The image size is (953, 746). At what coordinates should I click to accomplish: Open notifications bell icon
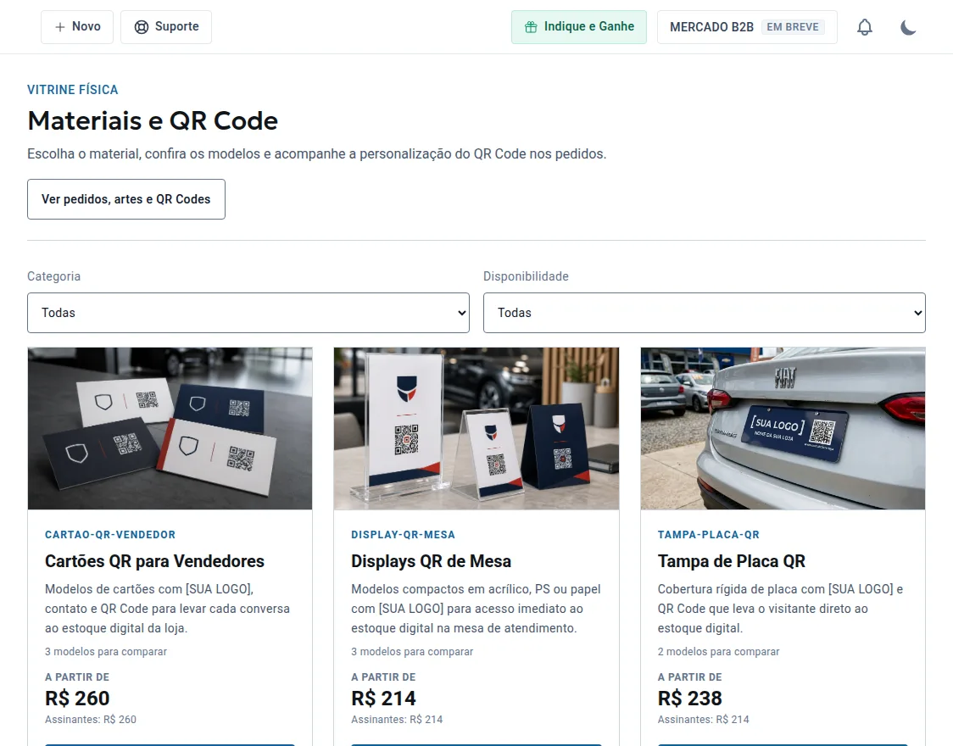[x=864, y=27]
